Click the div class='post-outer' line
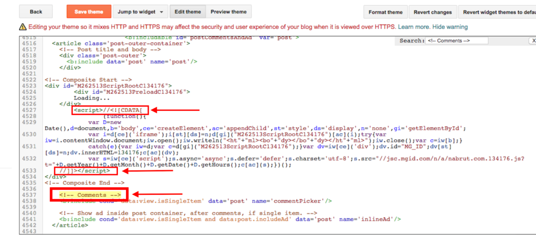The image size is (536, 235). (x=103, y=55)
